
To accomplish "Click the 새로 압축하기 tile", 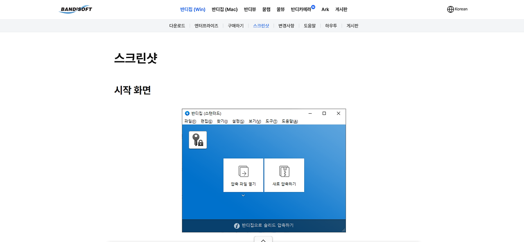I will click(x=284, y=175).
